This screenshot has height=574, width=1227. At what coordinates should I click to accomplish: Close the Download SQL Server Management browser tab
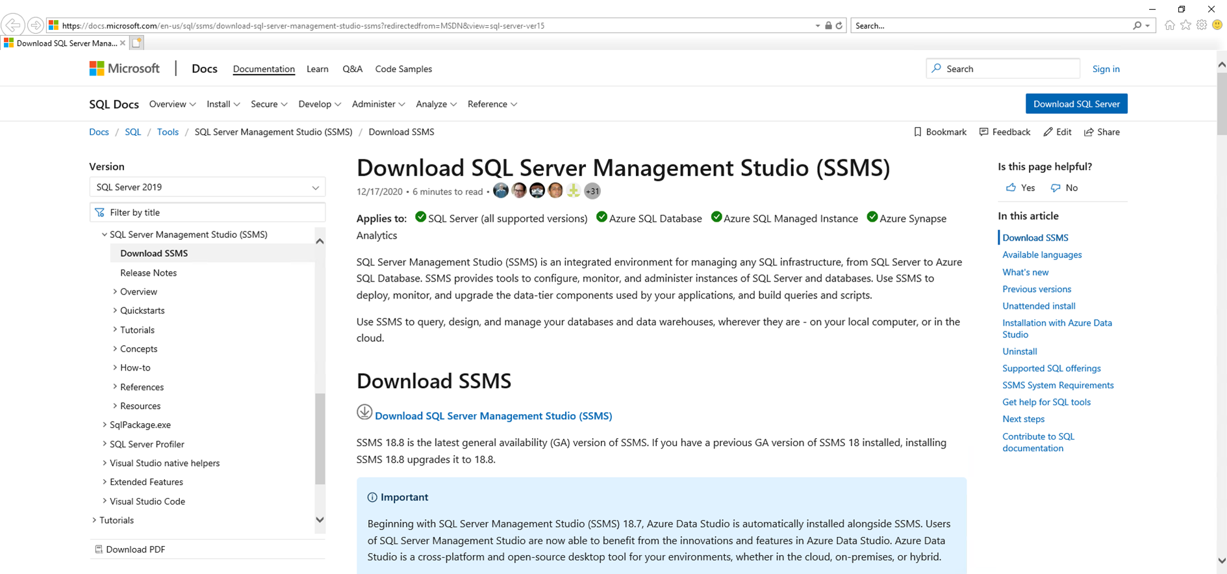123,43
